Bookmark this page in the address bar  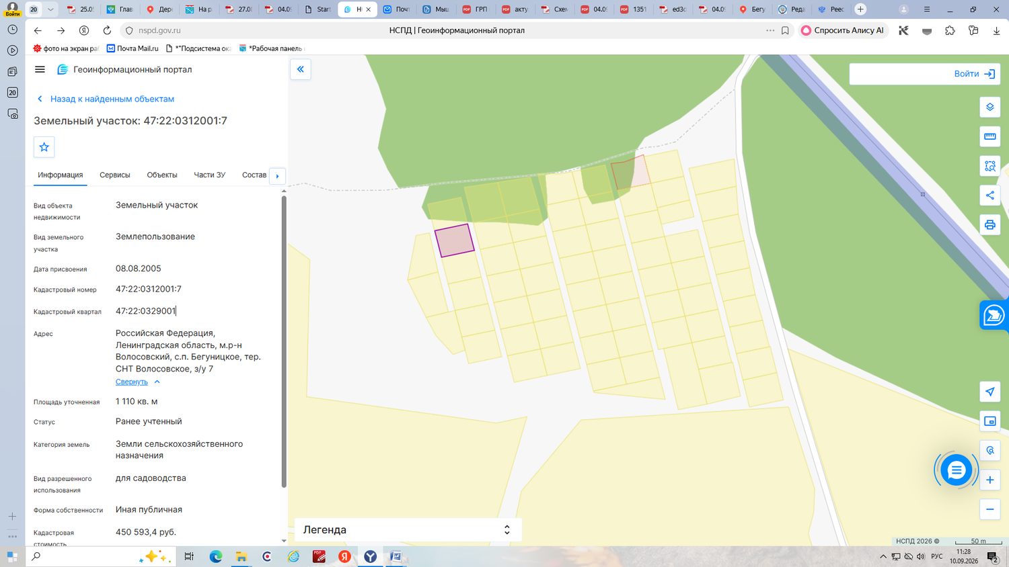(x=785, y=30)
